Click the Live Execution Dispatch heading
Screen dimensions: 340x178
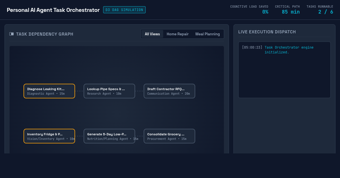(267, 32)
